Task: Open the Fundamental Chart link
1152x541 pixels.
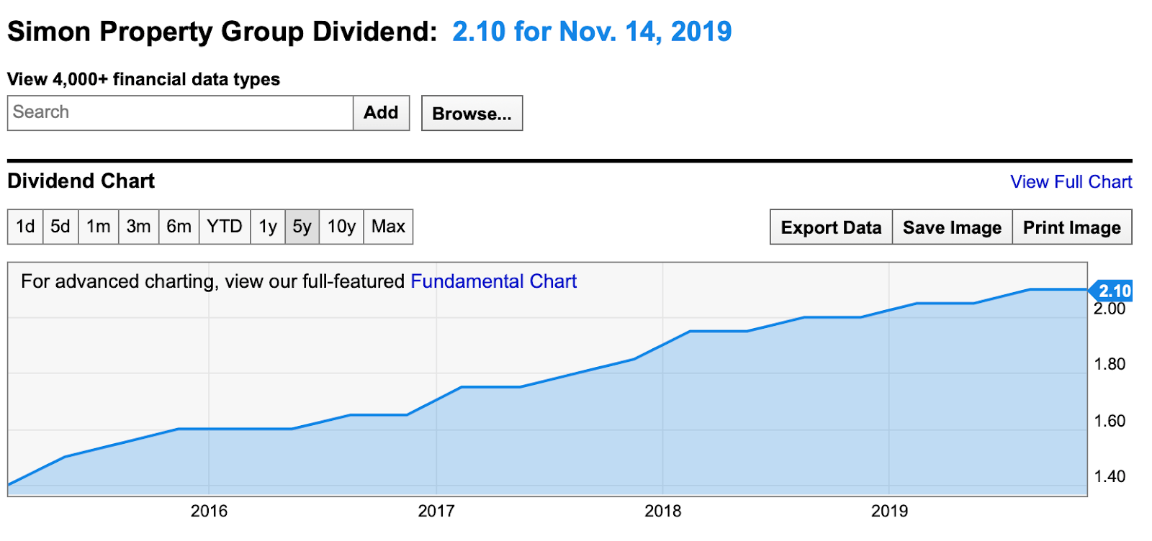Action: pos(494,281)
